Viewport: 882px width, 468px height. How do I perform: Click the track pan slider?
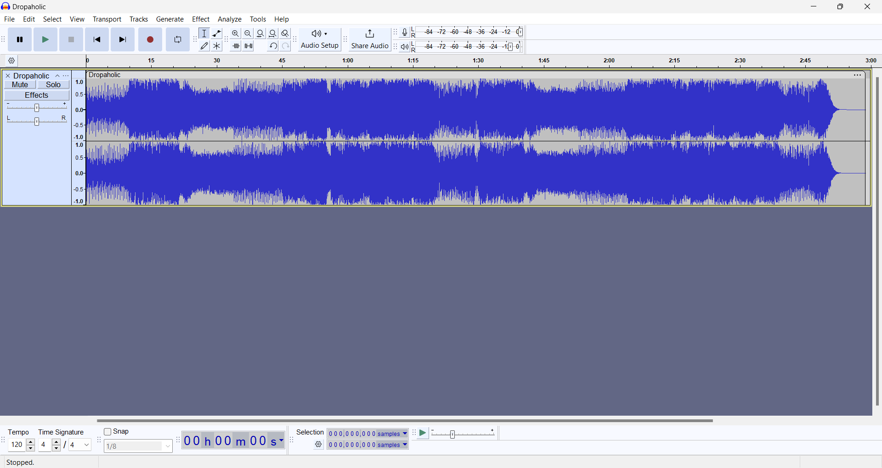point(37,121)
